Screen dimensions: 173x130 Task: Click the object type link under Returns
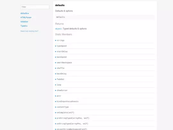pyautogui.click(x=59, y=29)
